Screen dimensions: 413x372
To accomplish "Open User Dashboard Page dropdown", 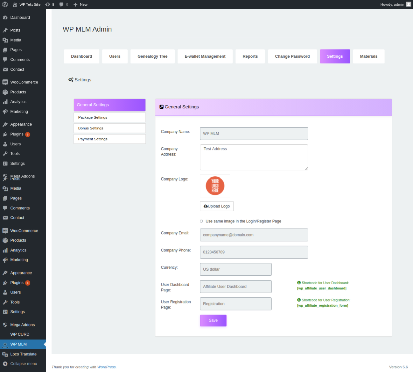I will pyautogui.click(x=235, y=287).
